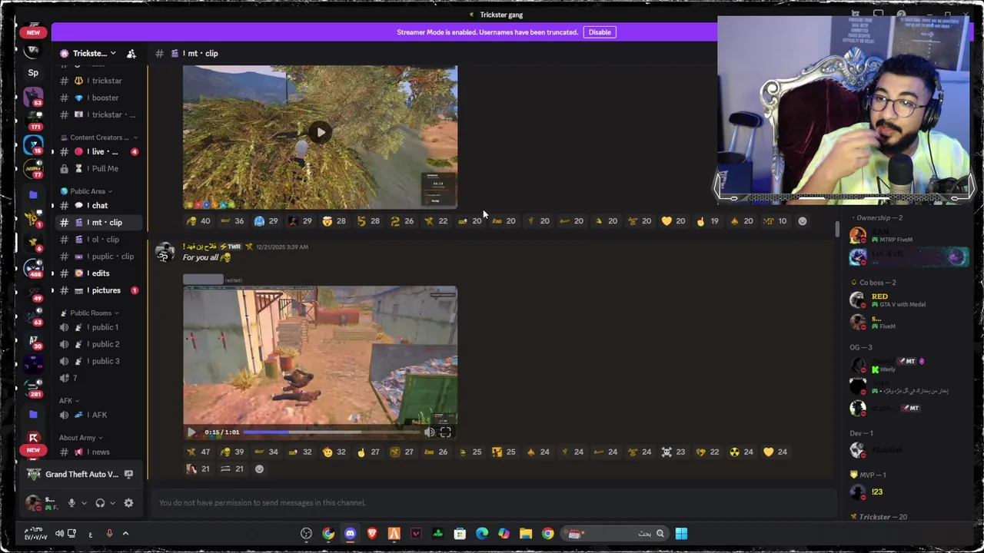Image resolution: width=984 pixels, height=553 pixels.
Task: Open microphone input options arrow
Action: coord(84,503)
